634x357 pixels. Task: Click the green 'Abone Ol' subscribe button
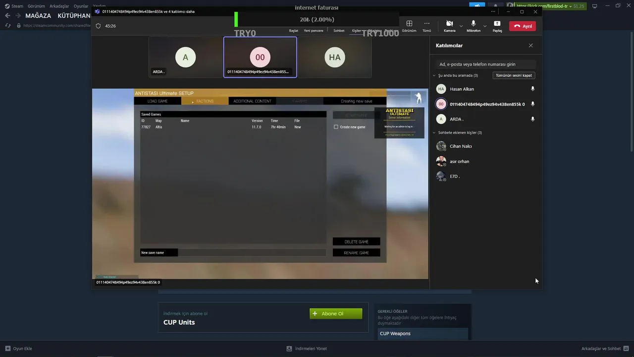point(336,314)
